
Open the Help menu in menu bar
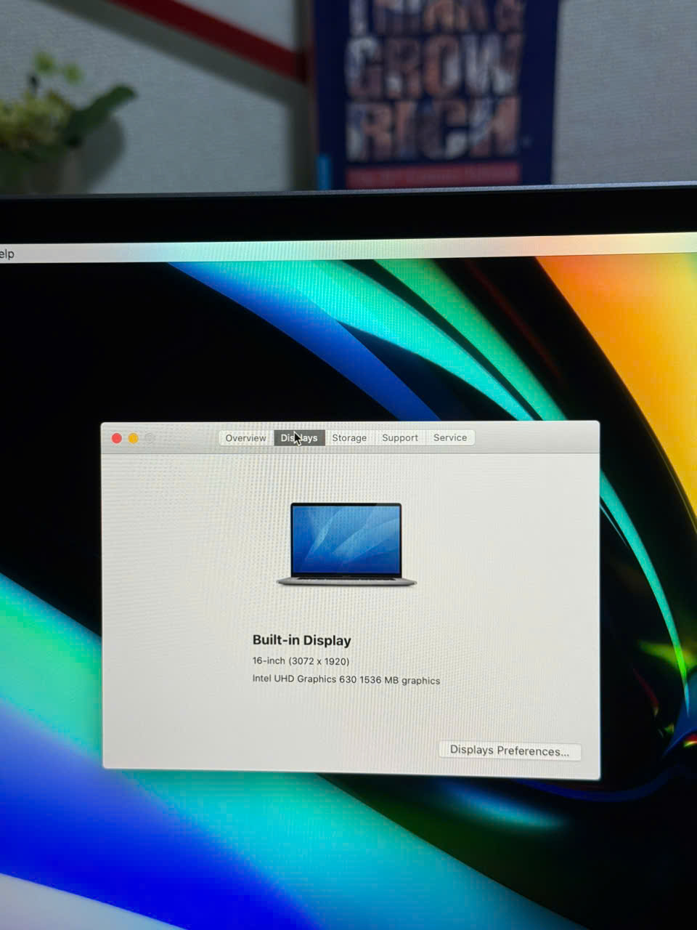tap(7, 254)
